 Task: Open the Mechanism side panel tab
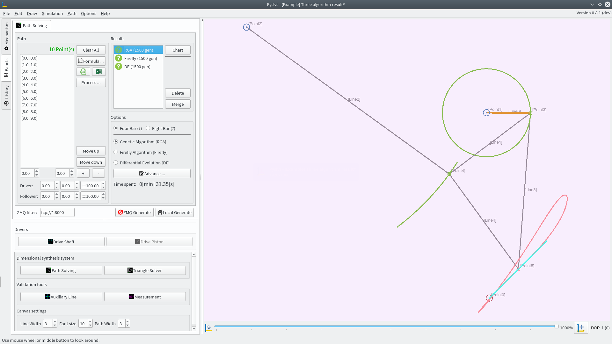(x=6, y=36)
